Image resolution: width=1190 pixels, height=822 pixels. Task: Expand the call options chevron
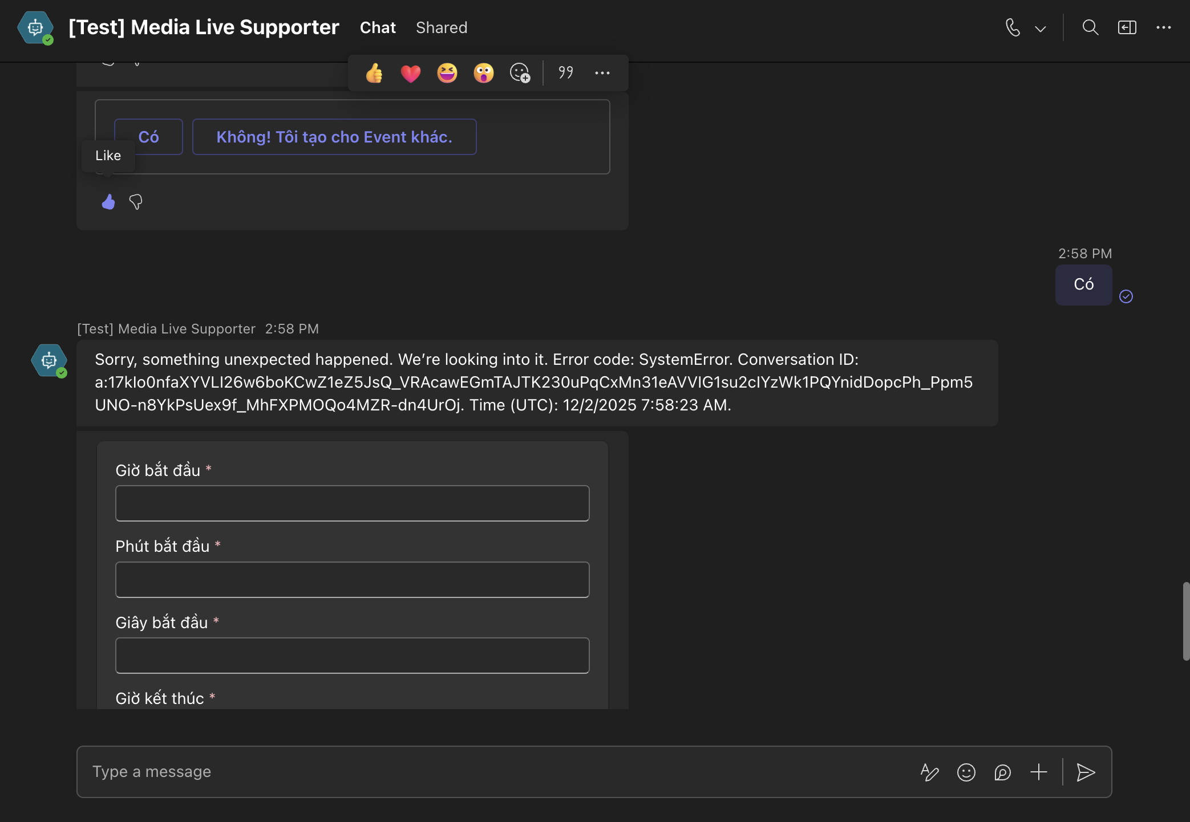tap(1041, 29)
